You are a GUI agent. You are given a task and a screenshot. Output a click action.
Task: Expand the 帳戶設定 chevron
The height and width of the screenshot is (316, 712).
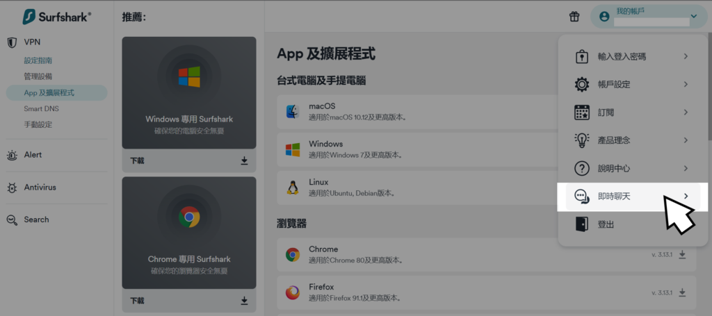[x=686, y=84]
